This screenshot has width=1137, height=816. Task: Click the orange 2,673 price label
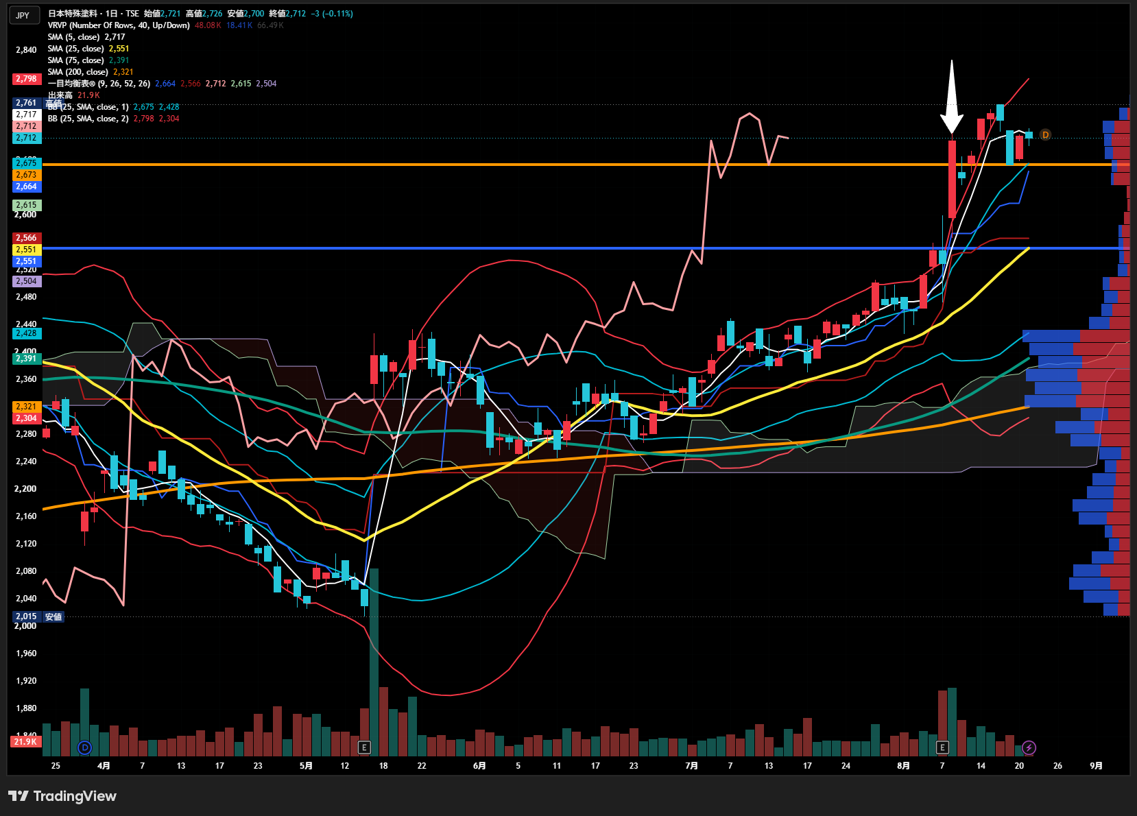click(x=27, y=175)
